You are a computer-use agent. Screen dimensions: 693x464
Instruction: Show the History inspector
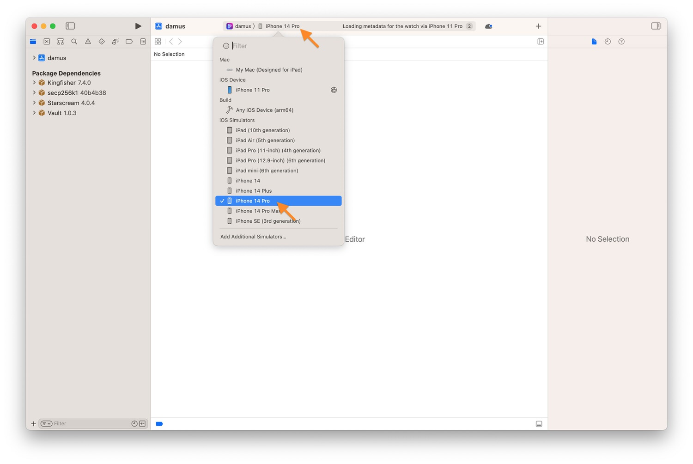pyautogui.click(x=608, y=42)
